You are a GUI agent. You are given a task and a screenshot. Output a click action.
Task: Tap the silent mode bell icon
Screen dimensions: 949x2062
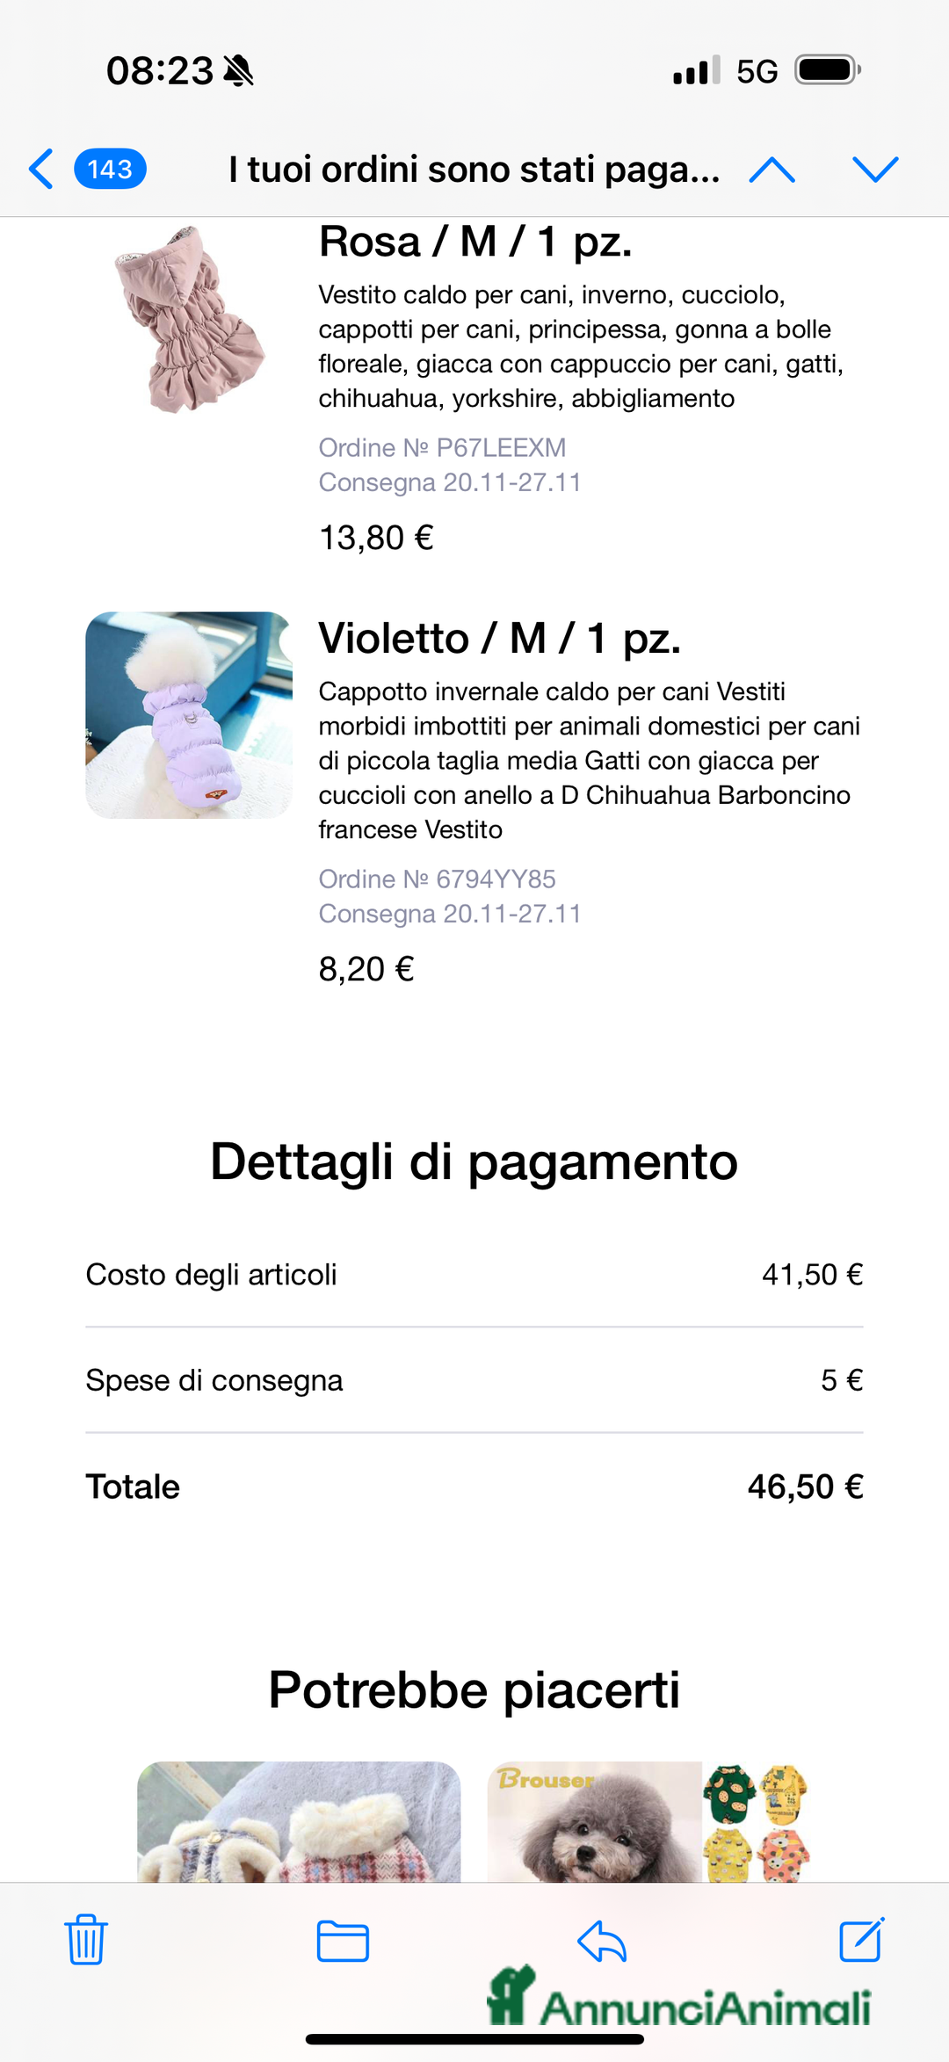coord(238,70)
